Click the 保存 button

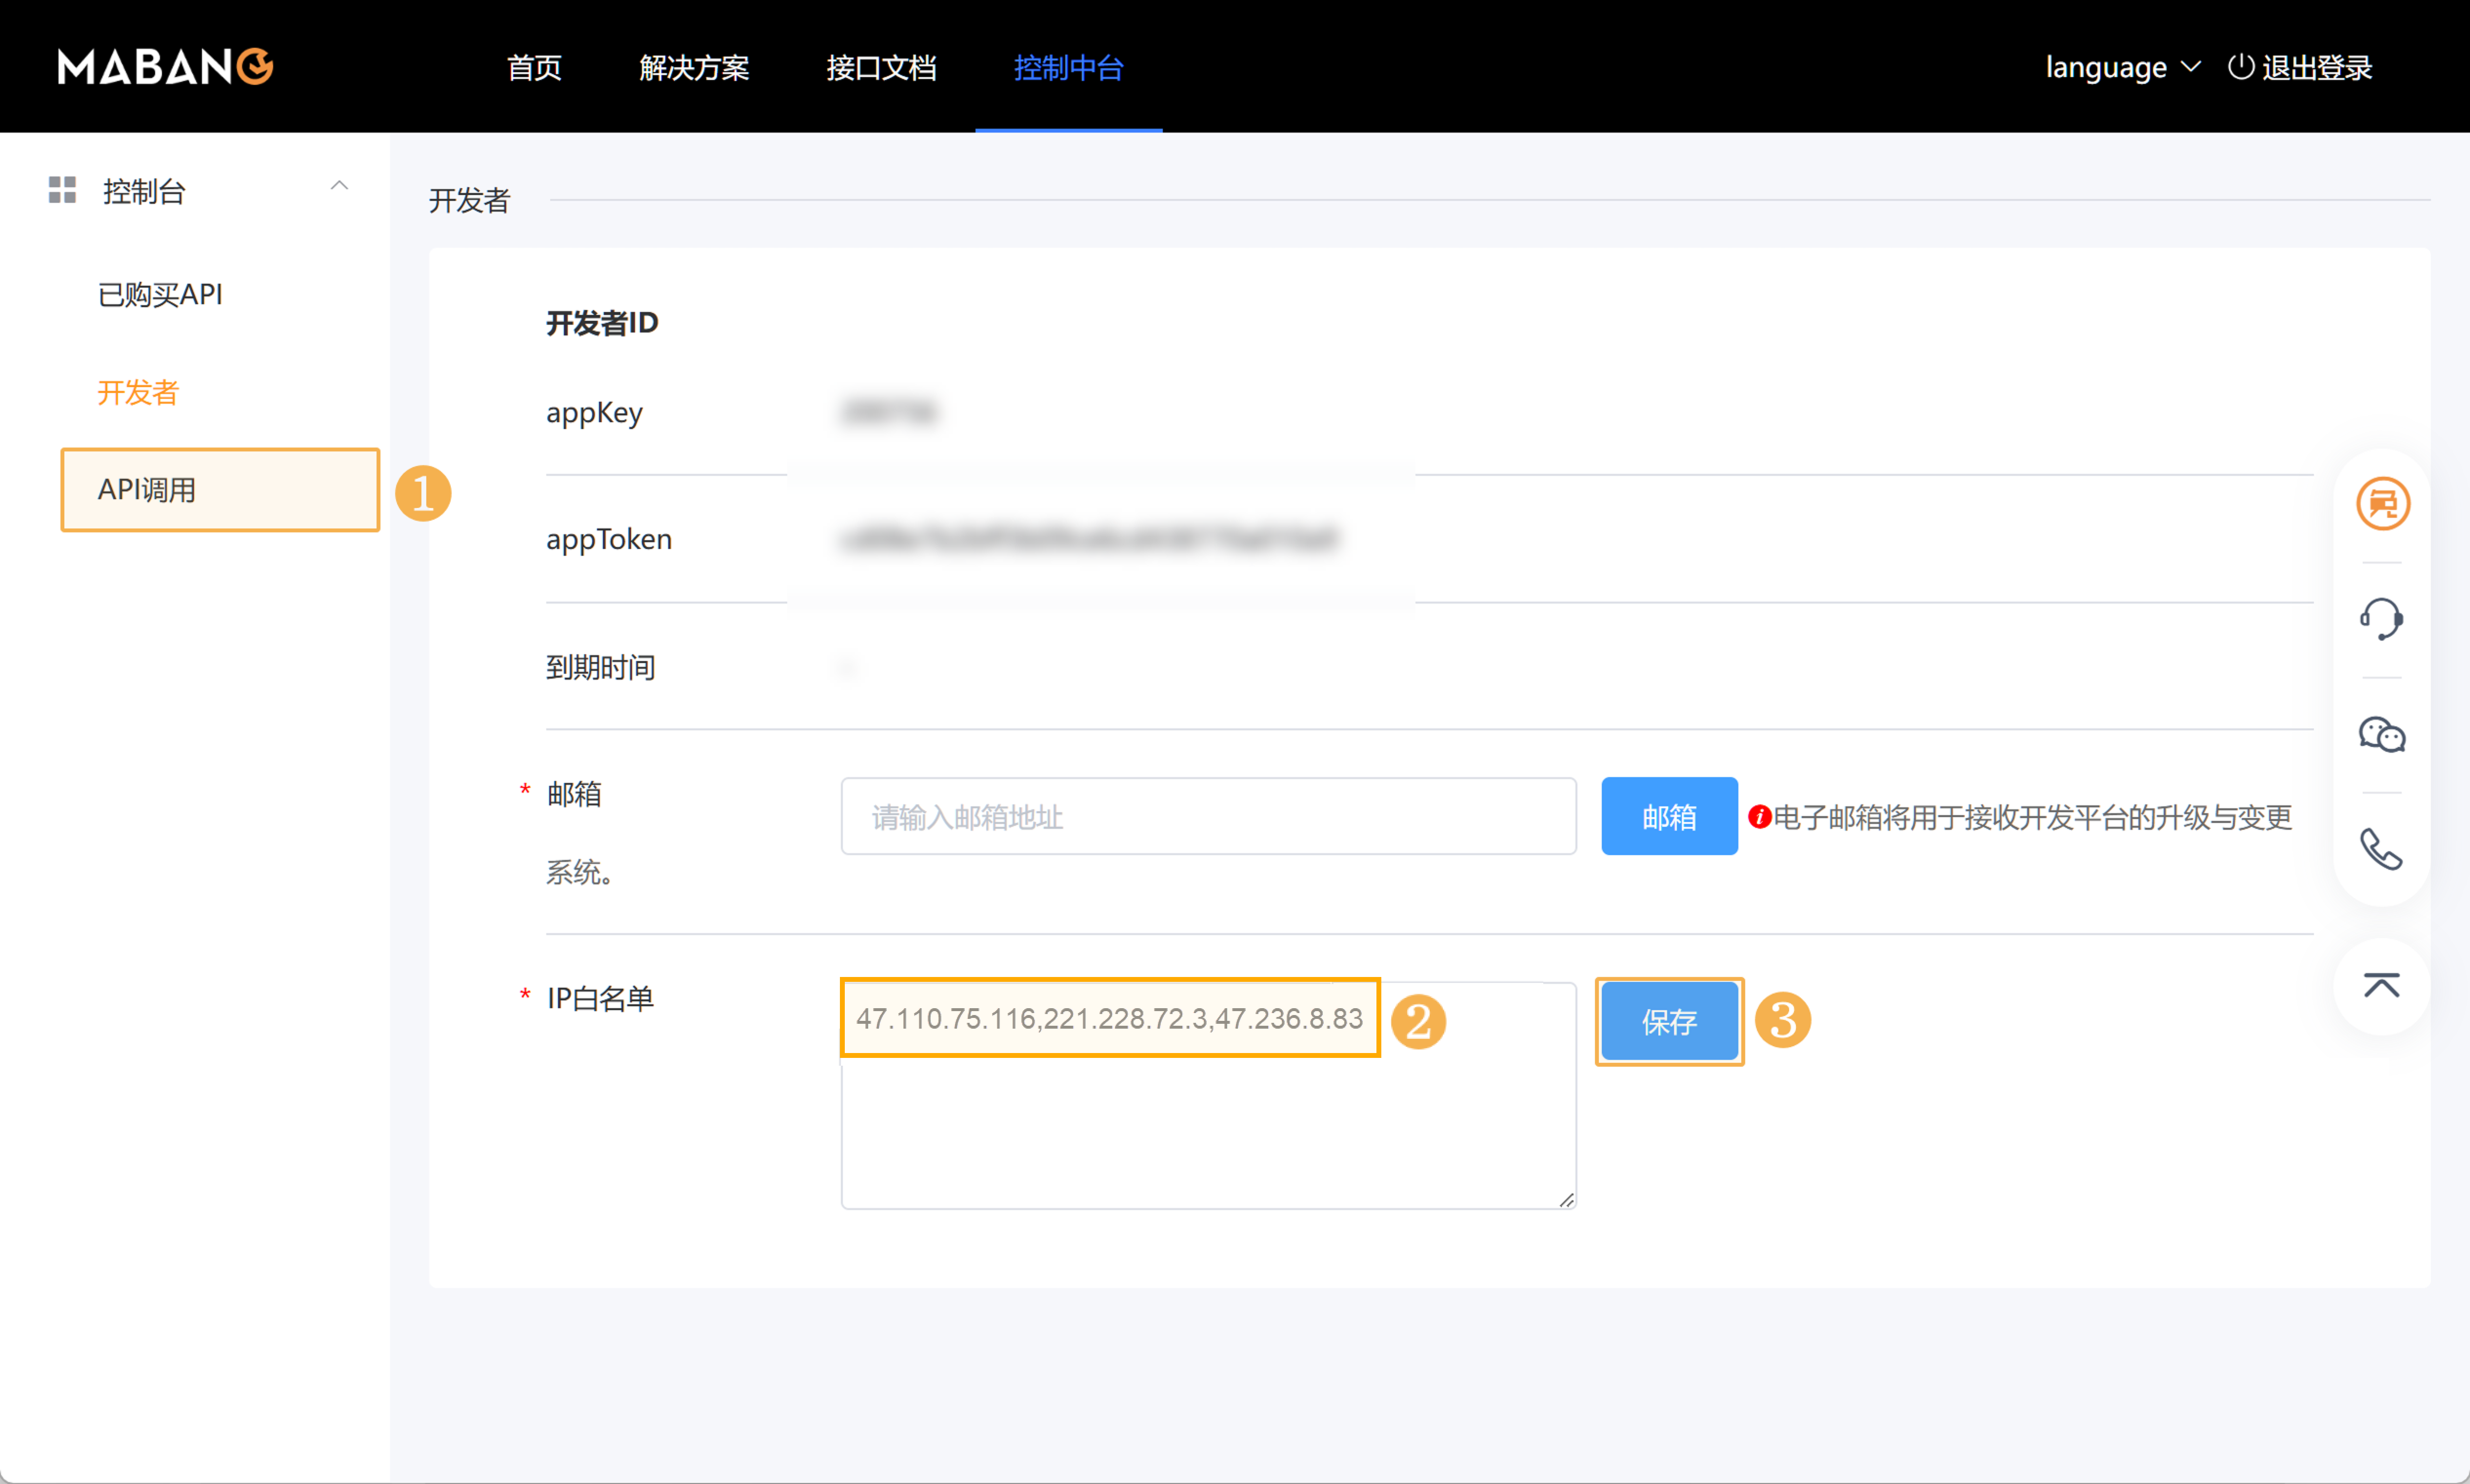click(1669, 1021)
